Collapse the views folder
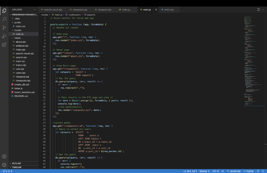The height and width of the screenshot is (173, 267). click(x=17, y=38)
